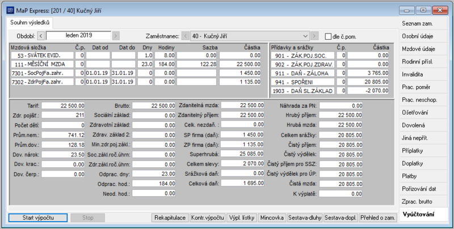Click the Sestava-dluhy button
This screenshot has height=229, width=454.
pyautogui.click(x=305, y=218)
